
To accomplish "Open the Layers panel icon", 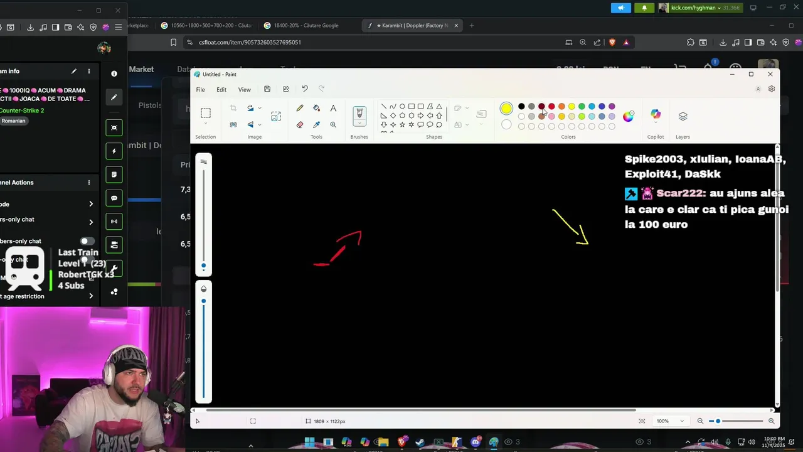I will [683, 116].
